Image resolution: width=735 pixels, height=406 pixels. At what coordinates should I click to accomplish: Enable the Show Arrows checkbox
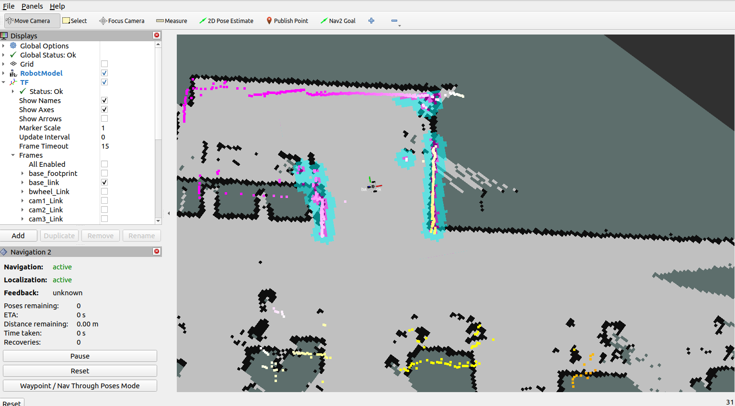click(x=104, y=118)
